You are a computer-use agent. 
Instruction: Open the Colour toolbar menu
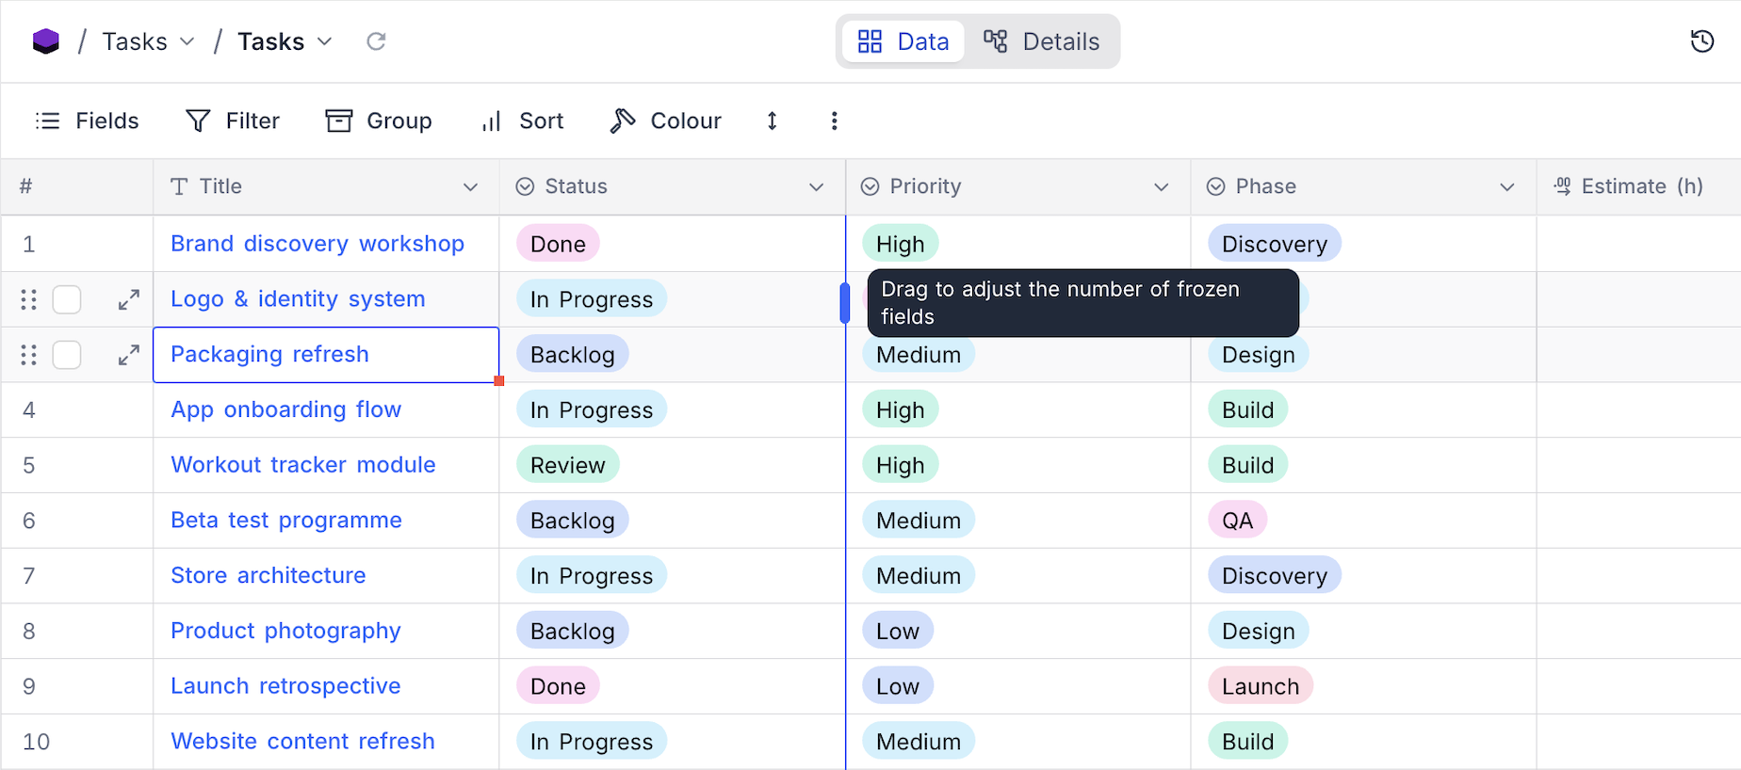pyautogui.click(x=665, y=120)
